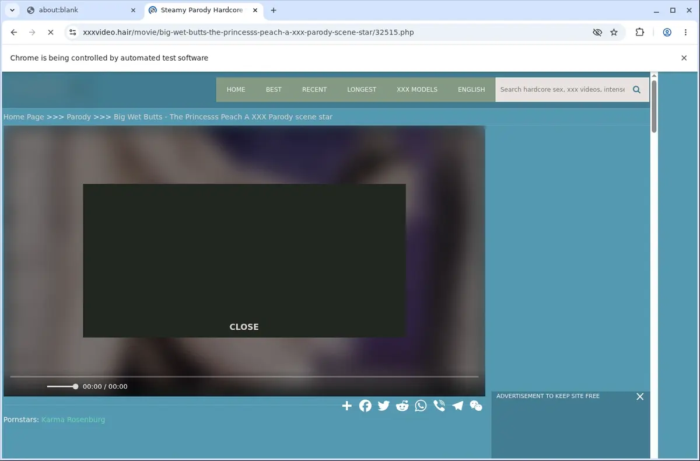This screenshot has width=700, height=461.
Task: Close the advertisement panel with X
Action: (x=640, y=396)
